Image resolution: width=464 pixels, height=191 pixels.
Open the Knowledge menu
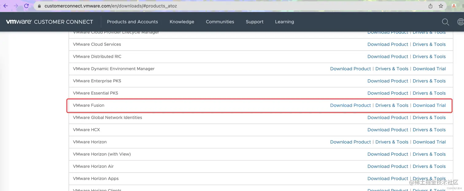[182, 22]
